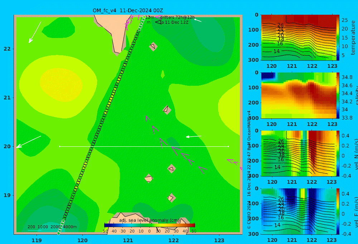Click the 0 tick on sea level colorbar
This screenshot has width=358, height=244.
click(149, 231)
